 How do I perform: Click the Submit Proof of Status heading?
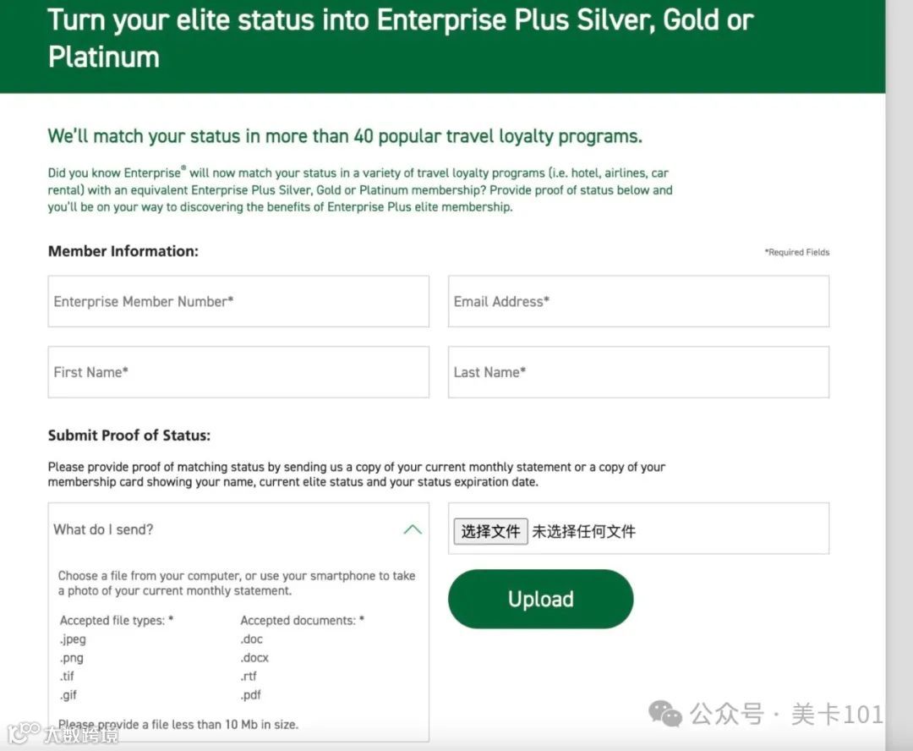tap(129, 436)
